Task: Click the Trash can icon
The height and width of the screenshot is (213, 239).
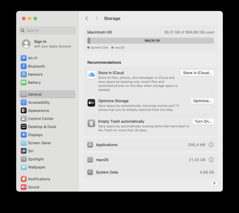Action: click(x=91, y=123)
